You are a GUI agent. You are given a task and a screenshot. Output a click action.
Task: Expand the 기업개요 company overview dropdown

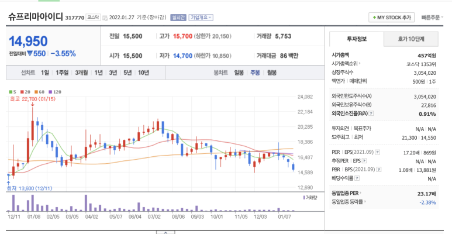tap(201, 18)
